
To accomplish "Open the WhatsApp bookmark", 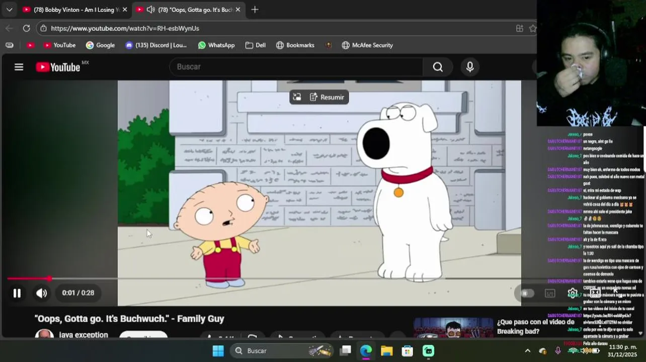I will pos(216,45).
